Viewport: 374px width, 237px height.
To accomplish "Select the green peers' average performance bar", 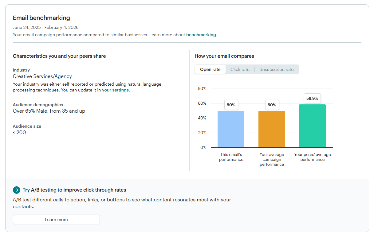I will [312, 126].
